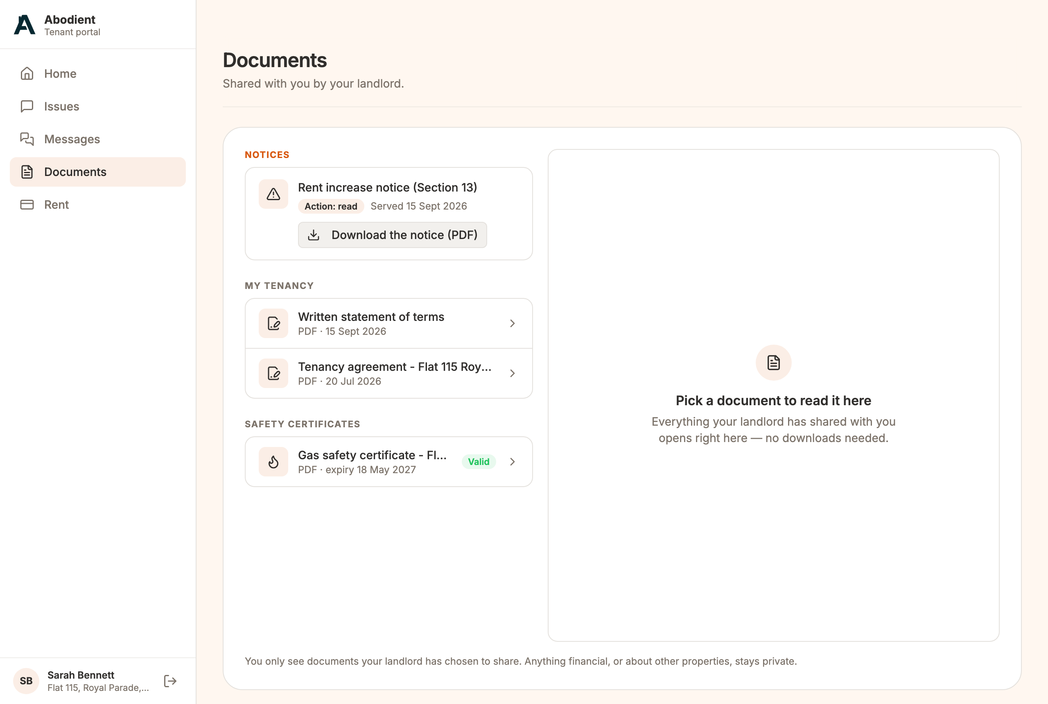
Task: Click the Documents file icon in sidebar
Action: [x=27, y=172]
